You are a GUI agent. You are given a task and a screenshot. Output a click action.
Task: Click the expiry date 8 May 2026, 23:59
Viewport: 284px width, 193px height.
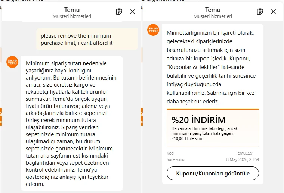tap(243, 159)
